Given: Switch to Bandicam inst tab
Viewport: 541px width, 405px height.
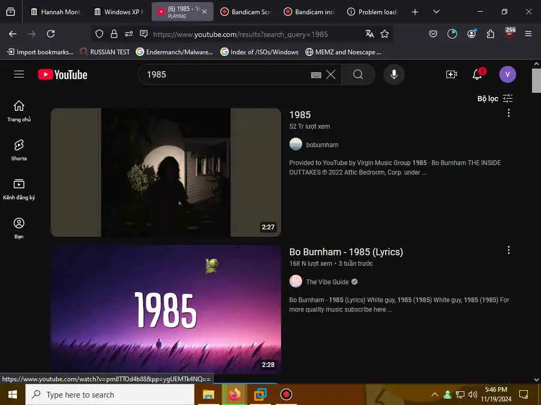Looking at the screenshot, I should pyautogui.click(x=309, y=12).
